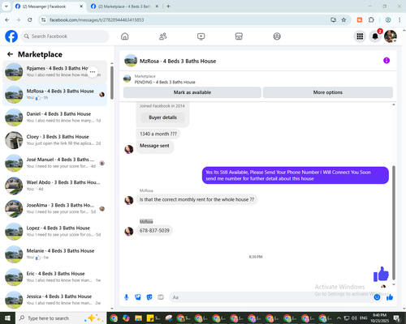406x324 pixels.
Task: Open emoji picker in message box
Action: tap(377, 297)
